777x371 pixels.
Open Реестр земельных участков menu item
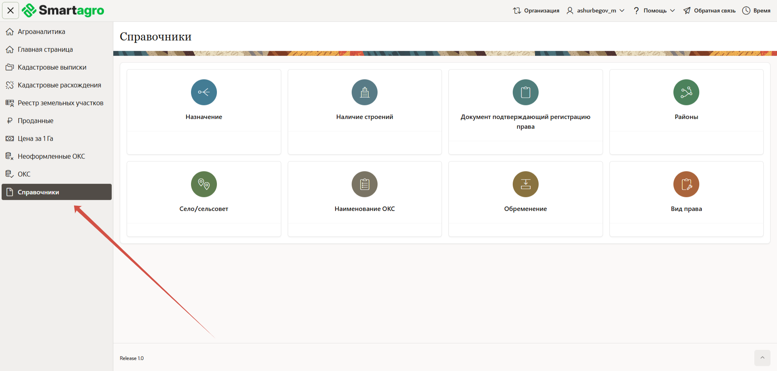pyautogui.click(x=60, y=103)
